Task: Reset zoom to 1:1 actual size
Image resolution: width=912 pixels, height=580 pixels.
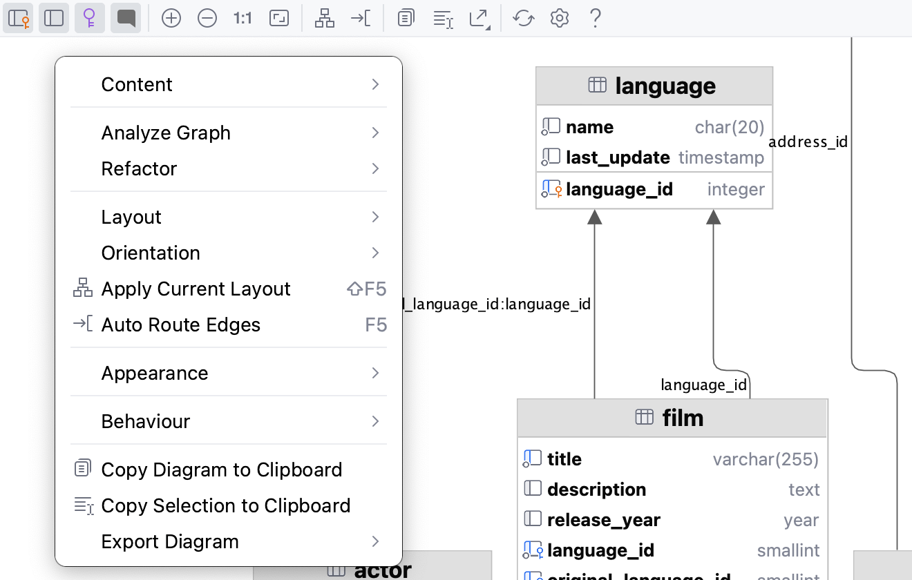Action: coord(242,18)
